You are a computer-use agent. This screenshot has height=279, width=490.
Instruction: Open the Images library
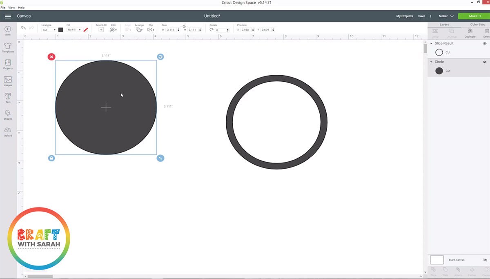click(x=8, y=81)
